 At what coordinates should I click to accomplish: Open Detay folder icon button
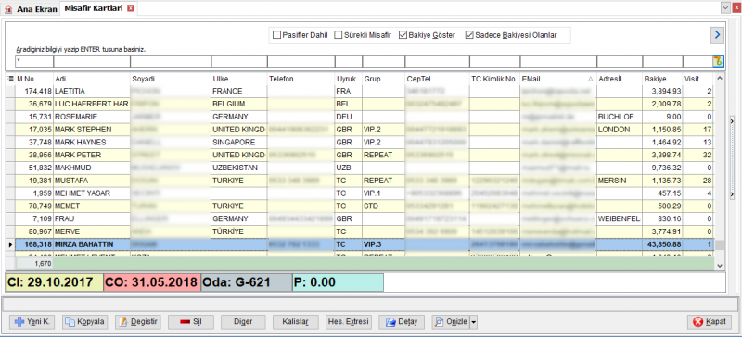[402, 322]
